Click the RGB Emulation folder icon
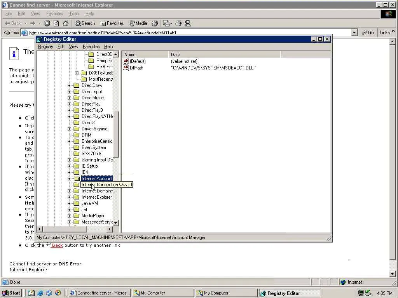This screenshot has width=398, height=298. [91, 67]
